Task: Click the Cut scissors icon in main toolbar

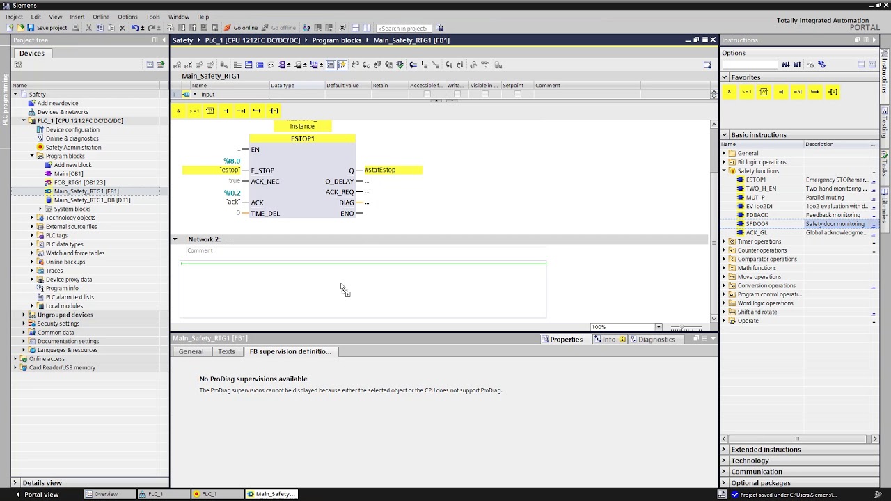Action: 88,28
